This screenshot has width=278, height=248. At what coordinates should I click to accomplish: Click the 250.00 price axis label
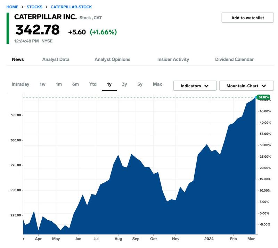[16, 190]
